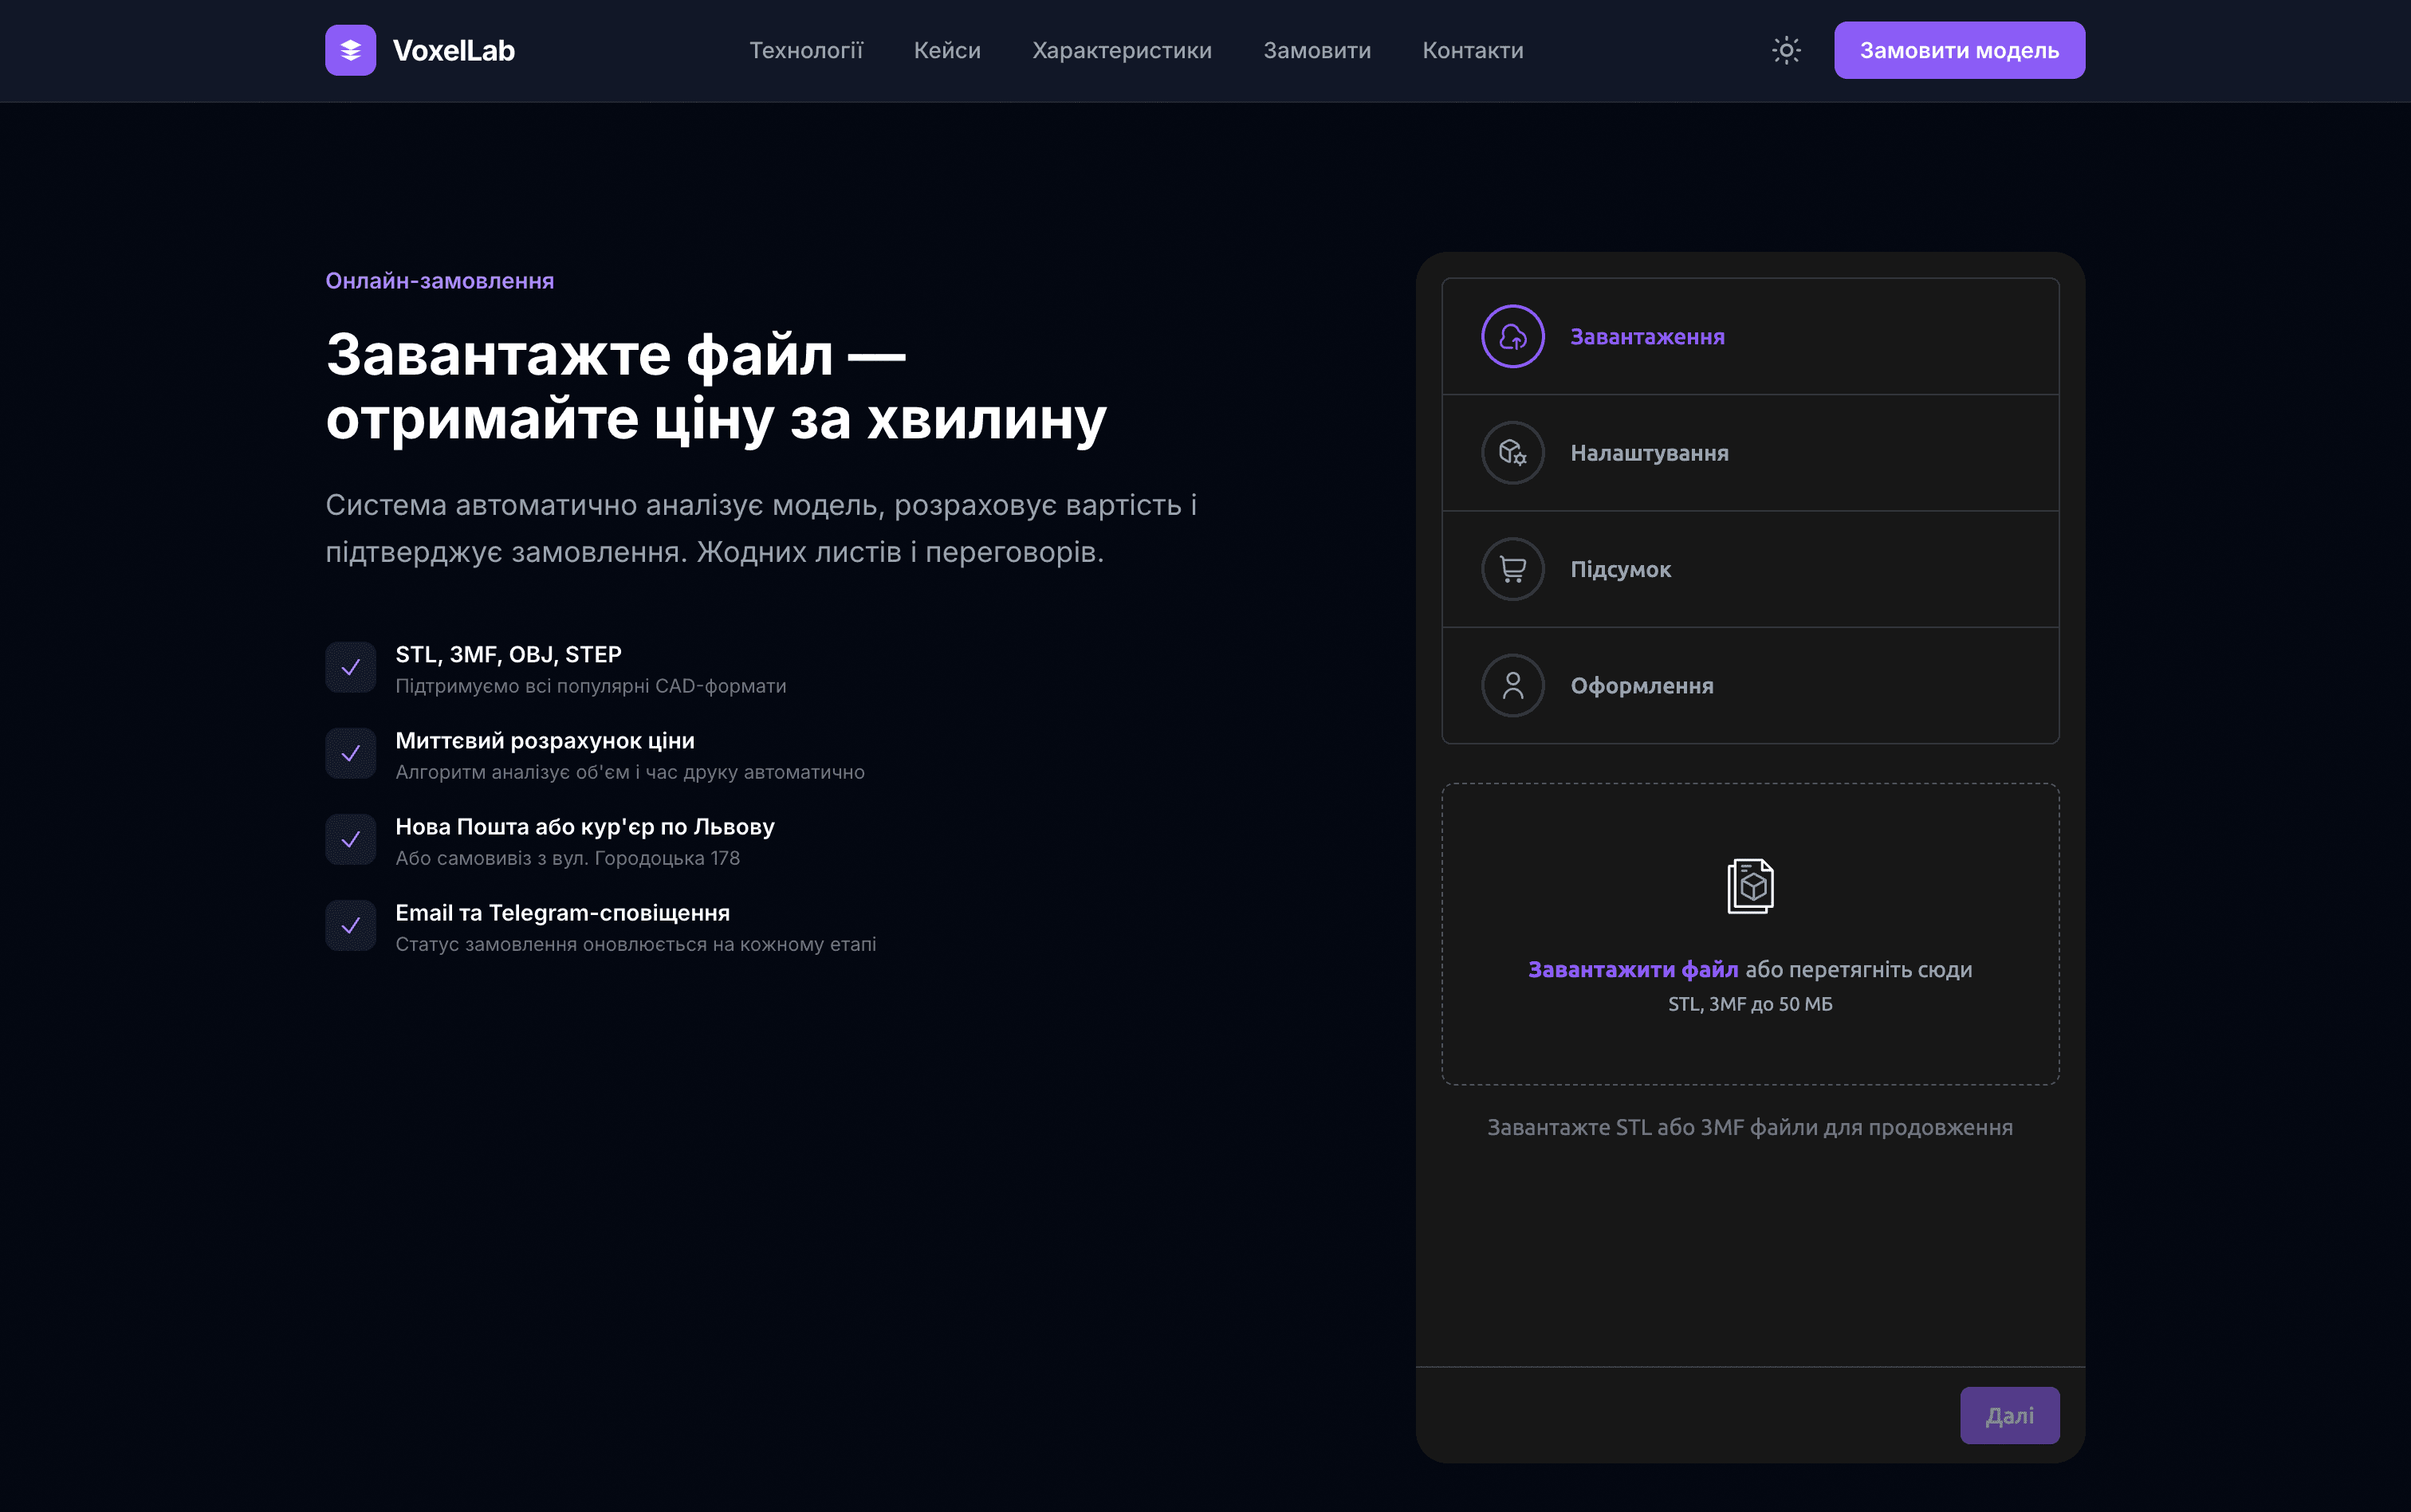The height and width of the screenshot is (1512, 2411).
Task: Open the Завантаження step row
Action: pyautogui.click(x=1750, y=336)
